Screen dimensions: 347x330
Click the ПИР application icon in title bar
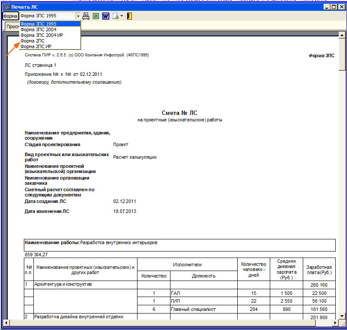[x=6, y=7]
